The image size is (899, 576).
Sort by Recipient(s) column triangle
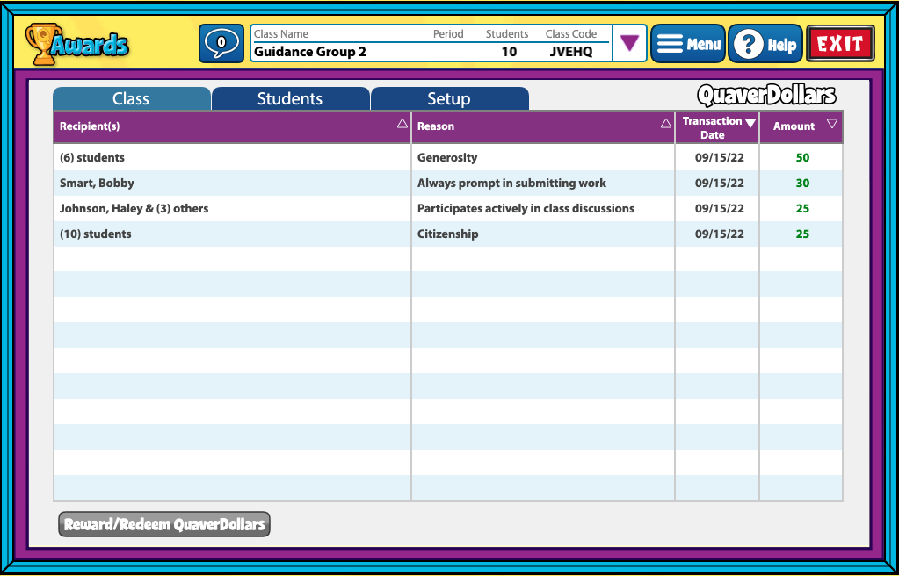(x=402, y=123)
